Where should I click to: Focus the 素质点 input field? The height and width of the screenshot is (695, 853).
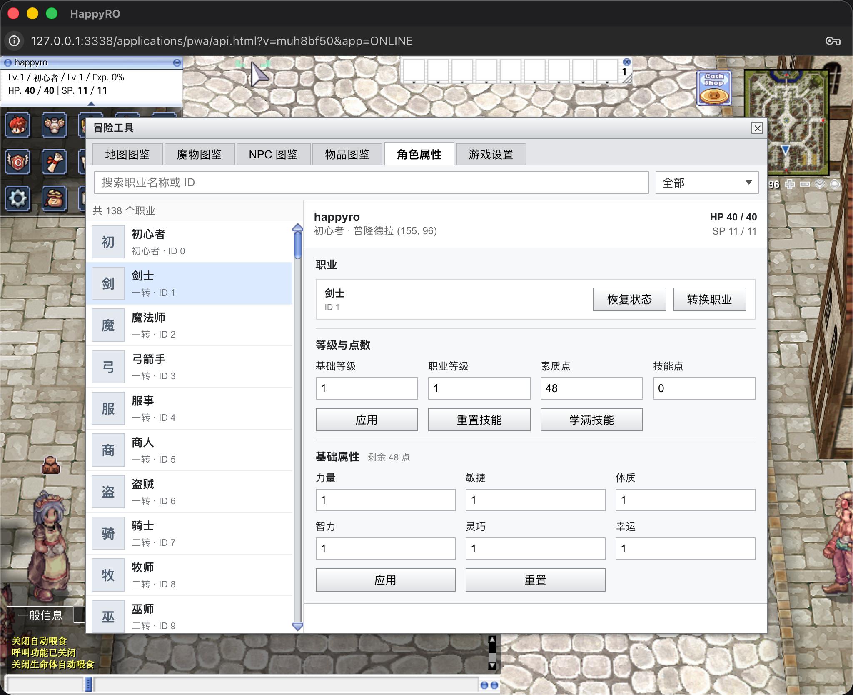click(592, 388)
